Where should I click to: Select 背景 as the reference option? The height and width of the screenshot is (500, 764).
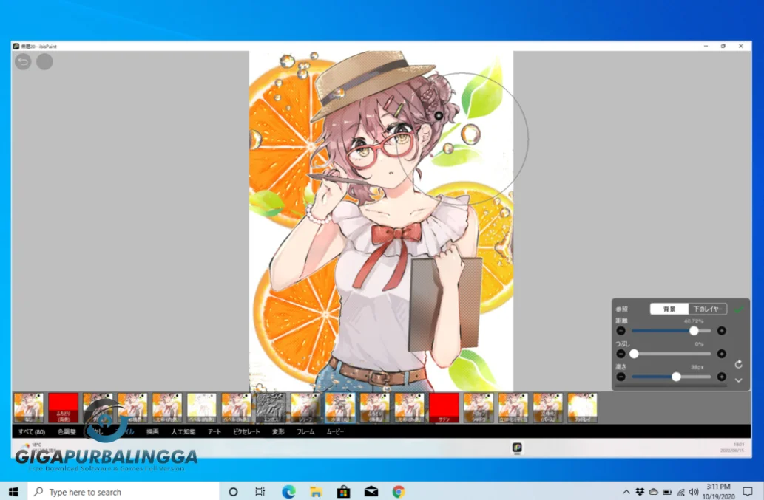[669, 309]
